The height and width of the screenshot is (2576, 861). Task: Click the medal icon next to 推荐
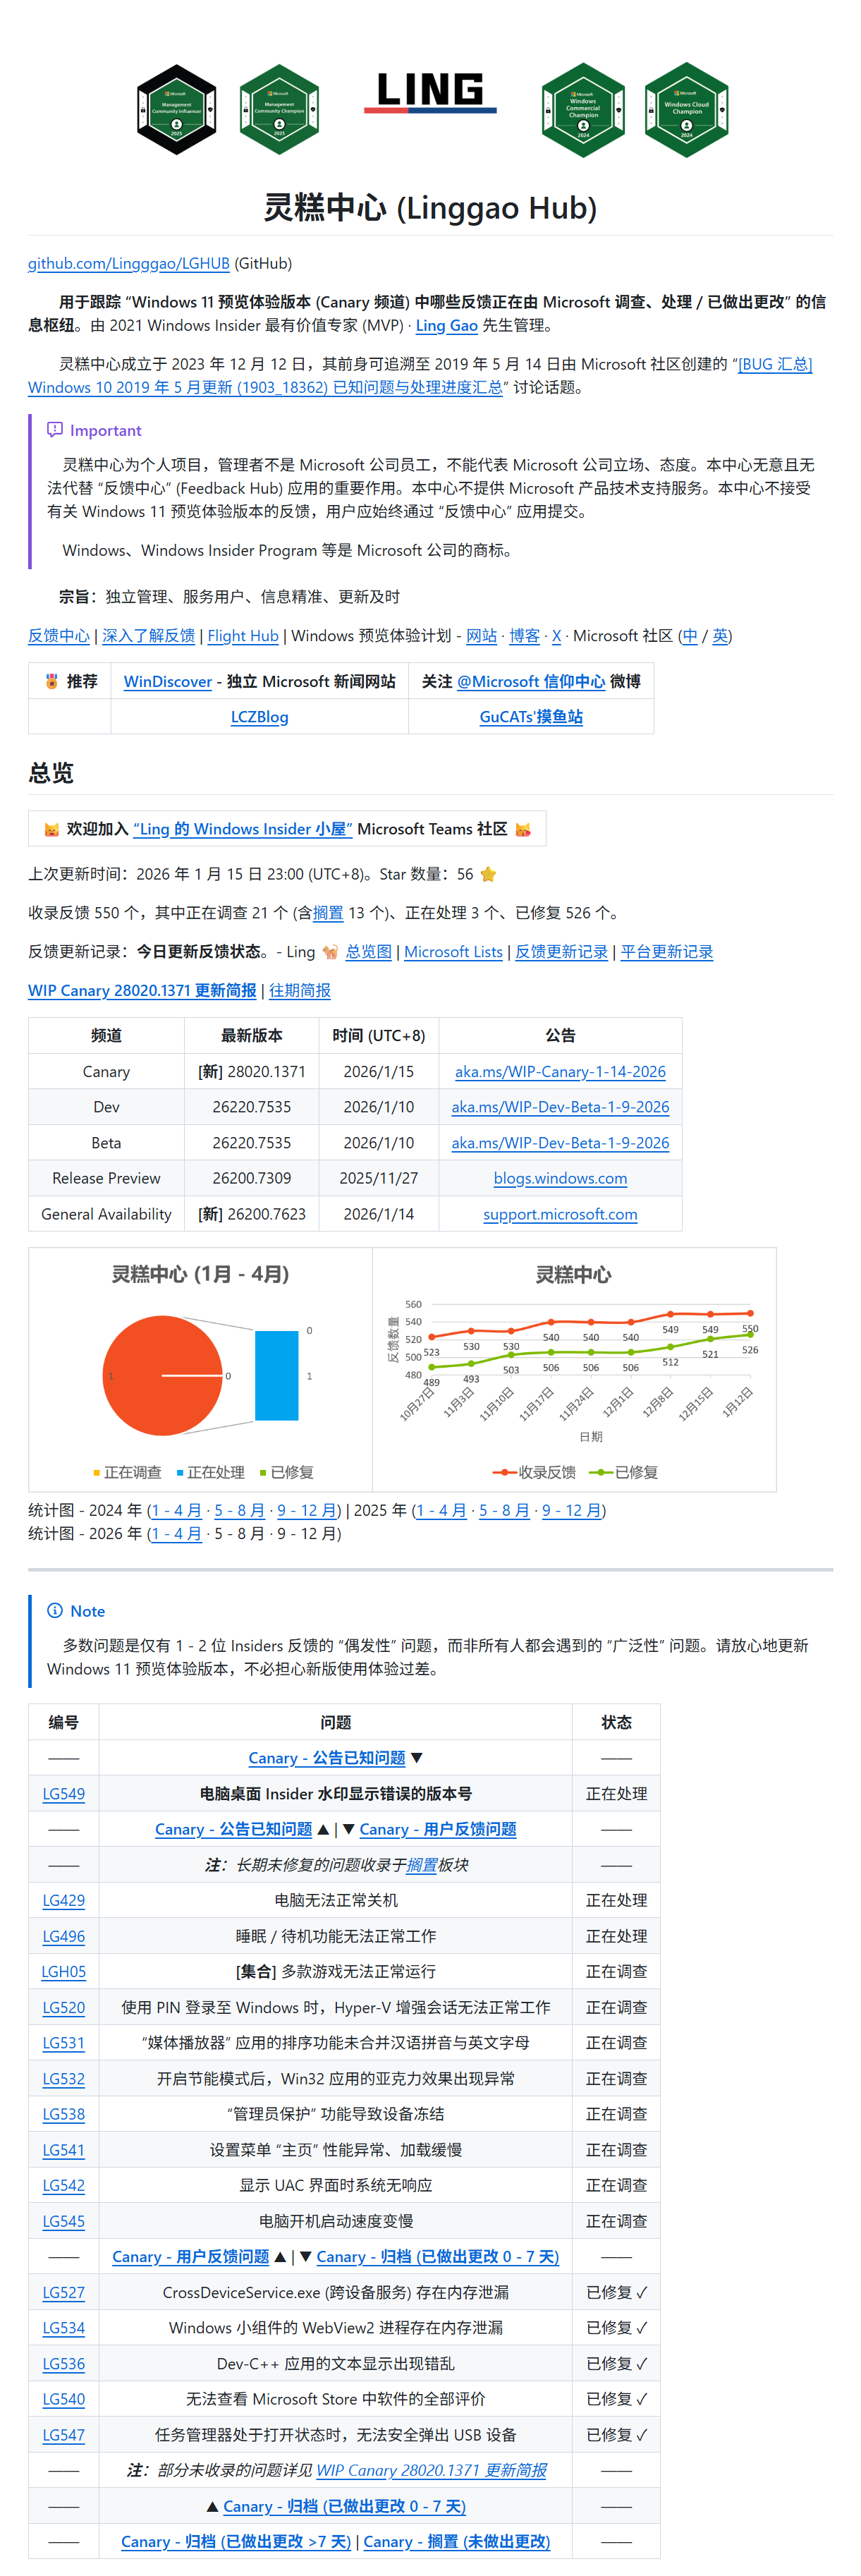[x=52, y=681]
